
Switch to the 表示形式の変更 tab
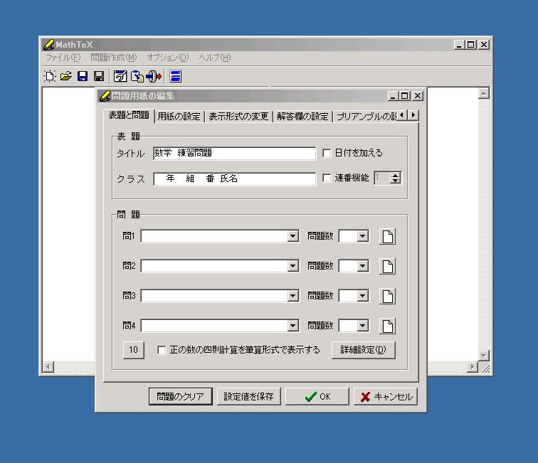tap(238, 117)
